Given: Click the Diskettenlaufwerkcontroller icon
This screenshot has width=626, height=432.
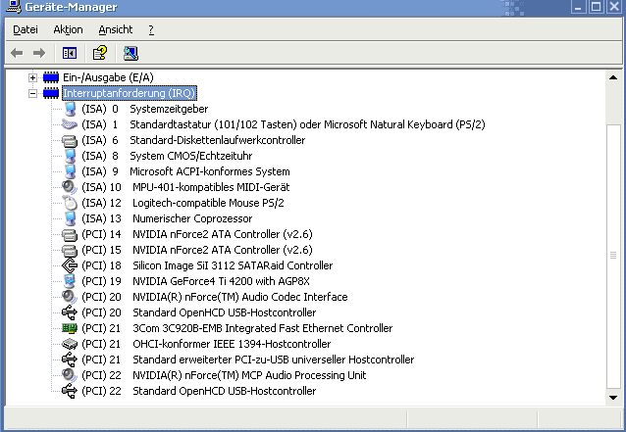Looking at the screenshot, I should click(x=70, y=140).
